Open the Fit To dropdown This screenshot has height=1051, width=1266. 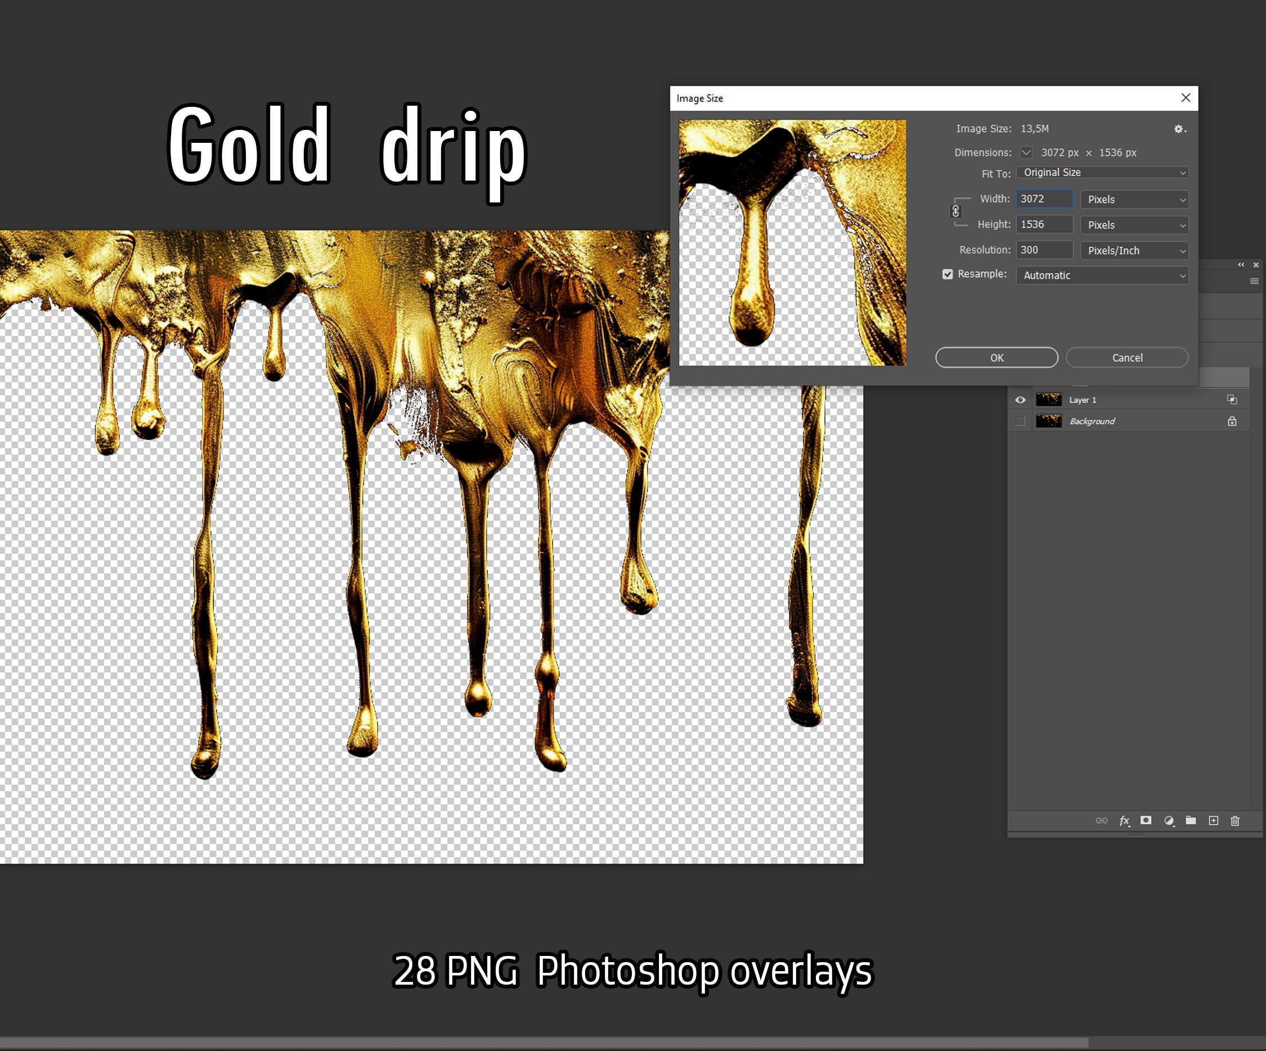[1102, 172]
